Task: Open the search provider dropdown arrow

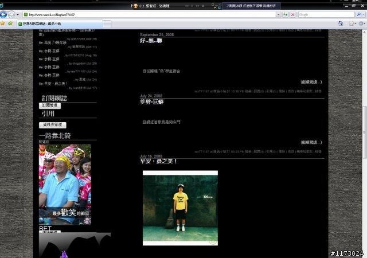Action: pos(364,14)
